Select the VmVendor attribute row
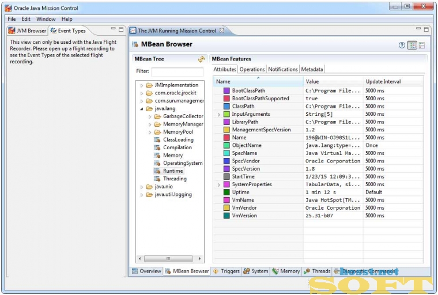438x295 pixels. click(x=319, y=208)
